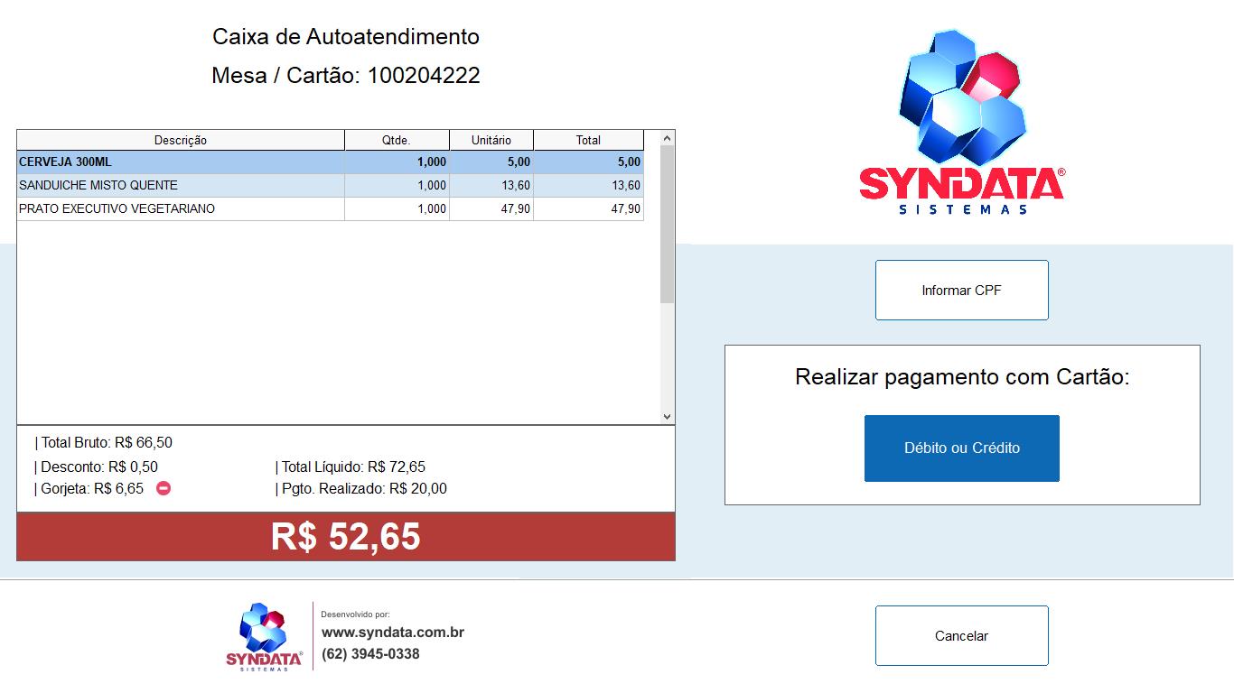This screenshot has height=693, width=1234.
Task: Click the red R$ 52,65 amount bar
Action: [346, 536]
